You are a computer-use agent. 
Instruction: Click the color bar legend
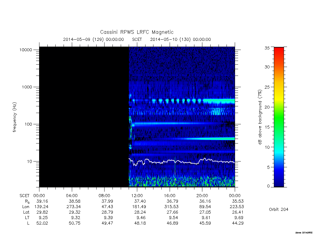[279, 117]
